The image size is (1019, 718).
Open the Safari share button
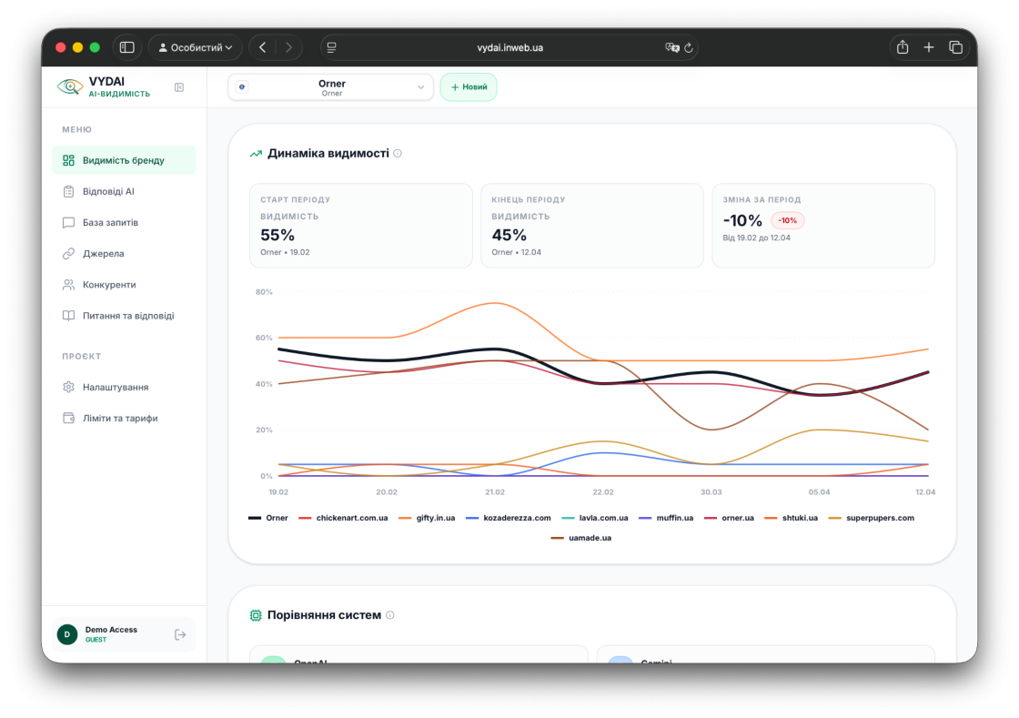[903, 46]
